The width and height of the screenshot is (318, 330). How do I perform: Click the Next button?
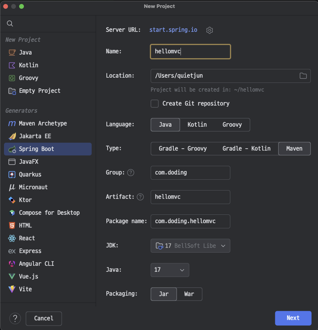pos(293,318)
